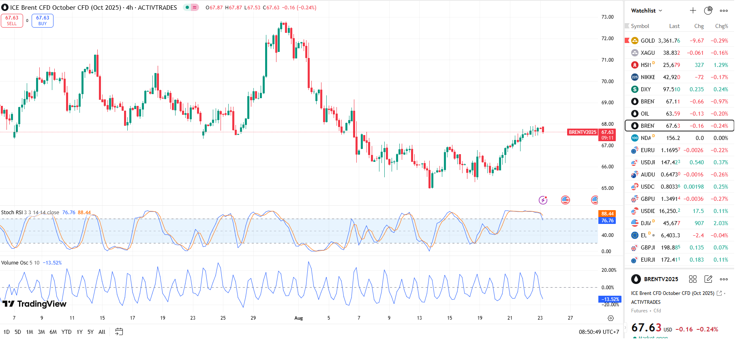Select the 1M time range
Image resolution: width=737 pixels, height=344 pixels.
coord(30,332)
